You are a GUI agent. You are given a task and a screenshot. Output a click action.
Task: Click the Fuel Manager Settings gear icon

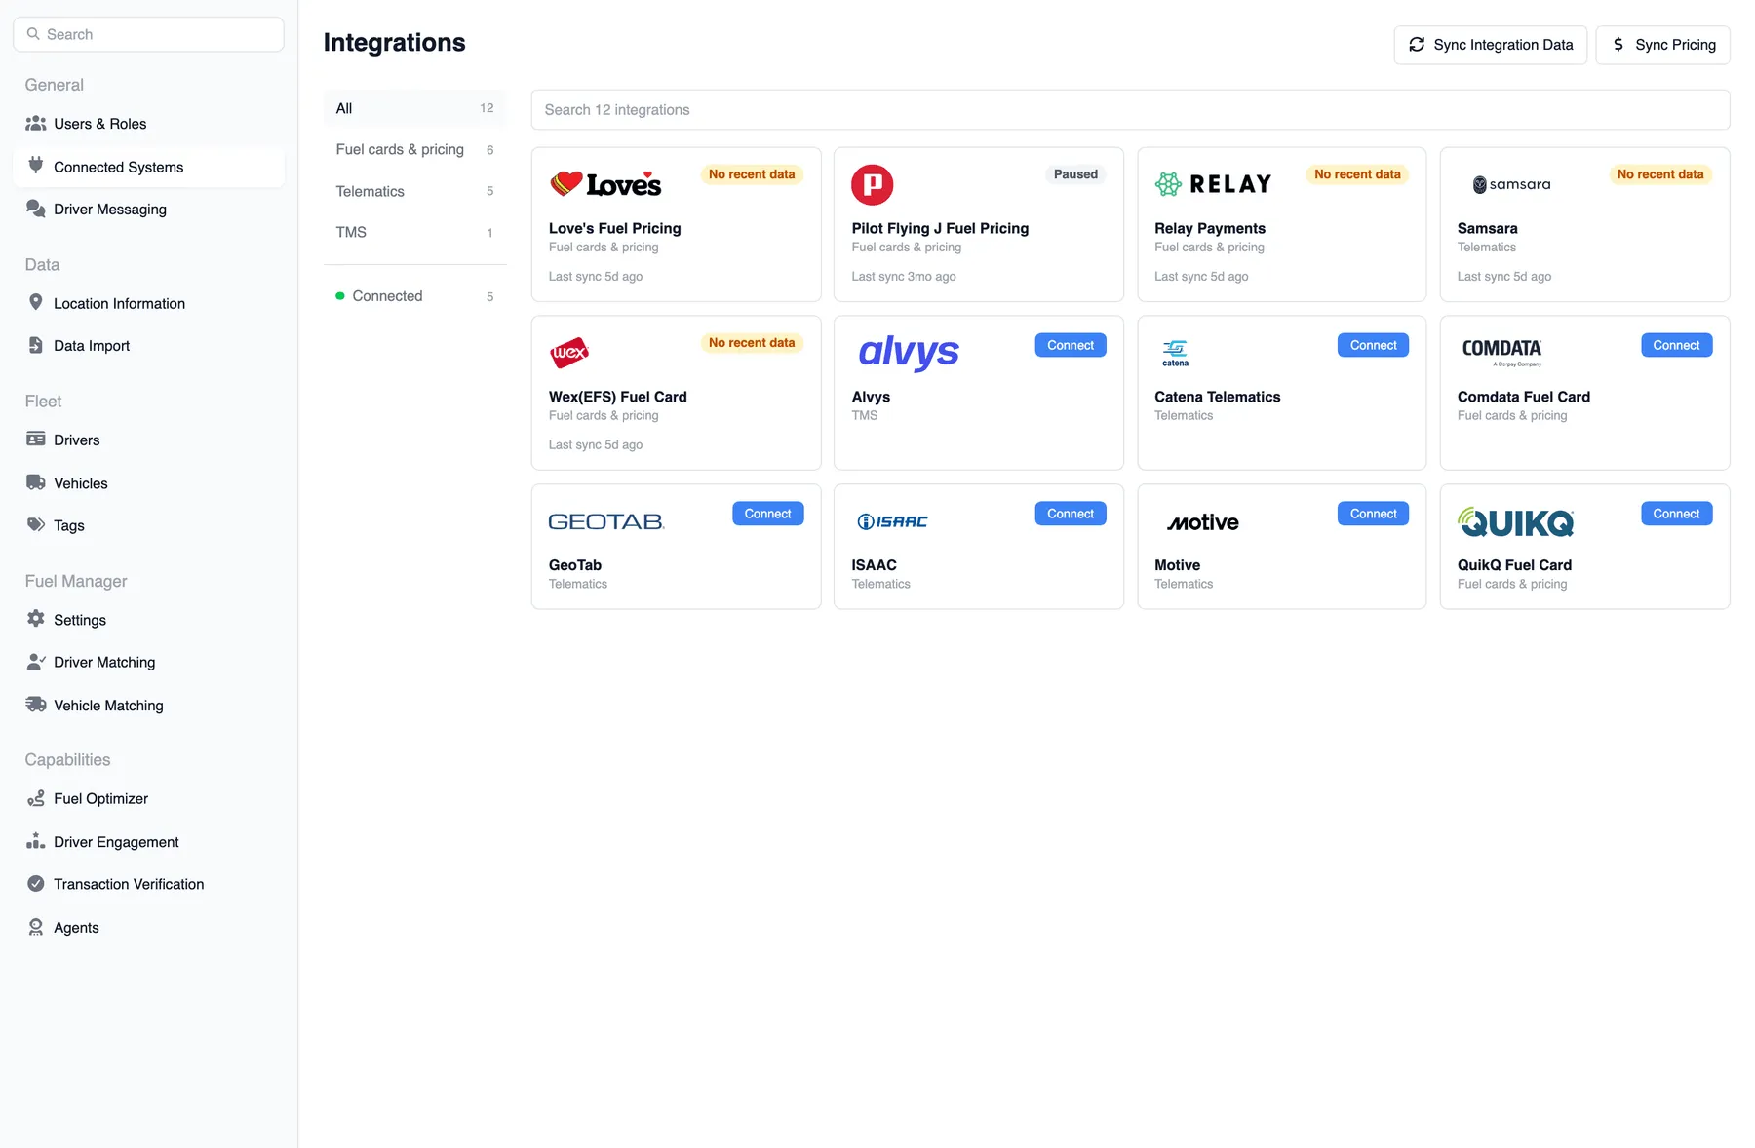(x=36, y=619)
